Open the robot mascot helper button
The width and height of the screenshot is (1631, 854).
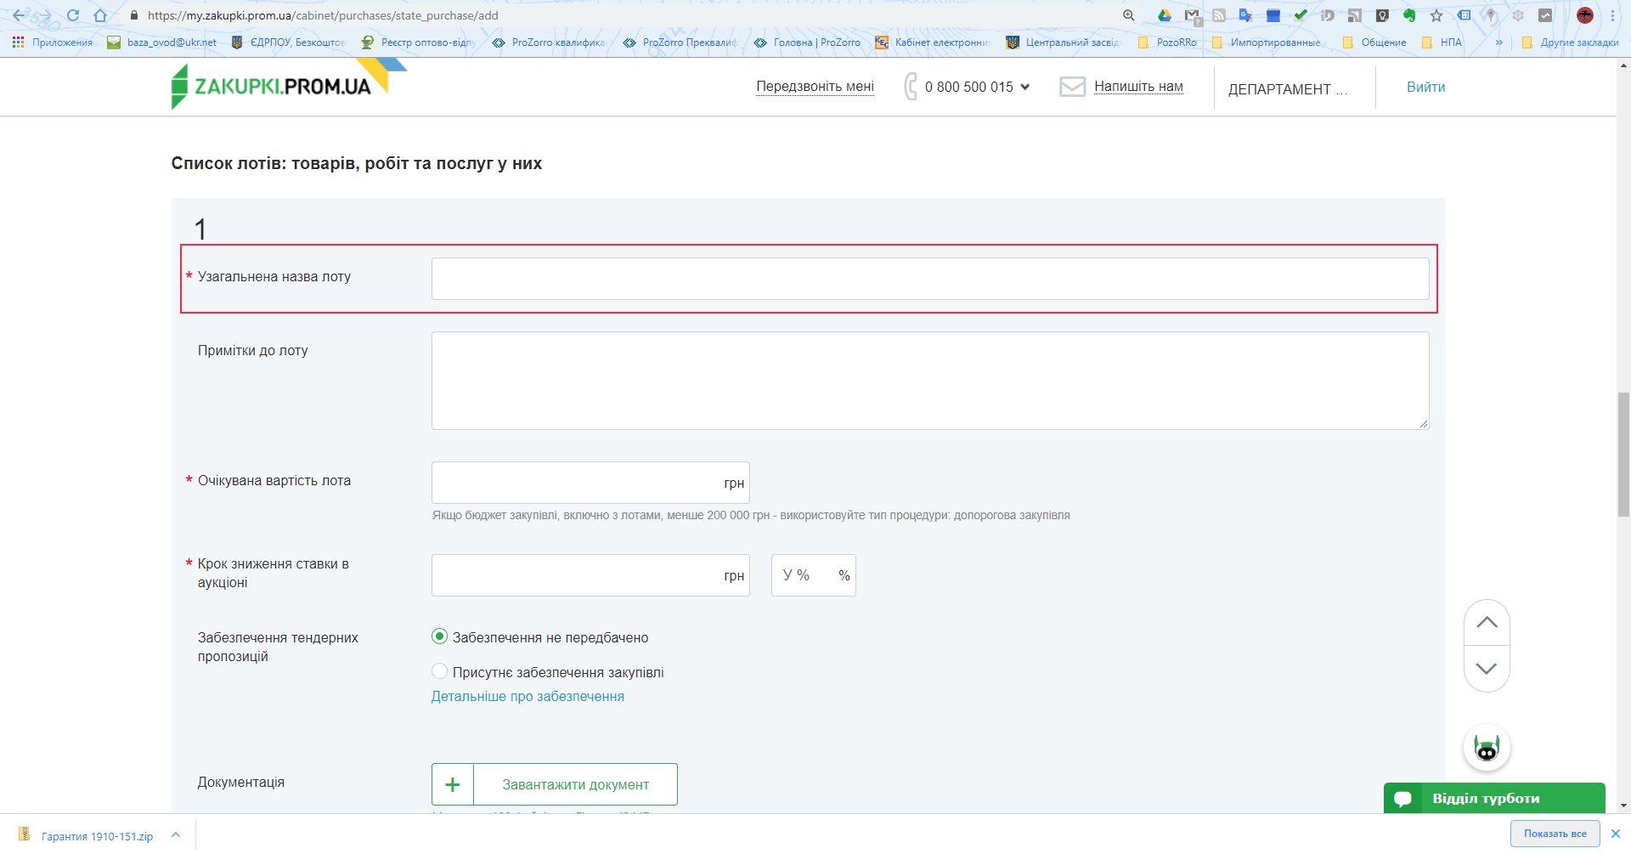(x=1486, y=749)
